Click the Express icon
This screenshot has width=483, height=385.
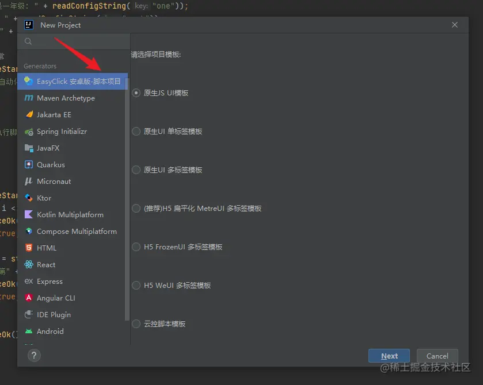tap(29, 281)
